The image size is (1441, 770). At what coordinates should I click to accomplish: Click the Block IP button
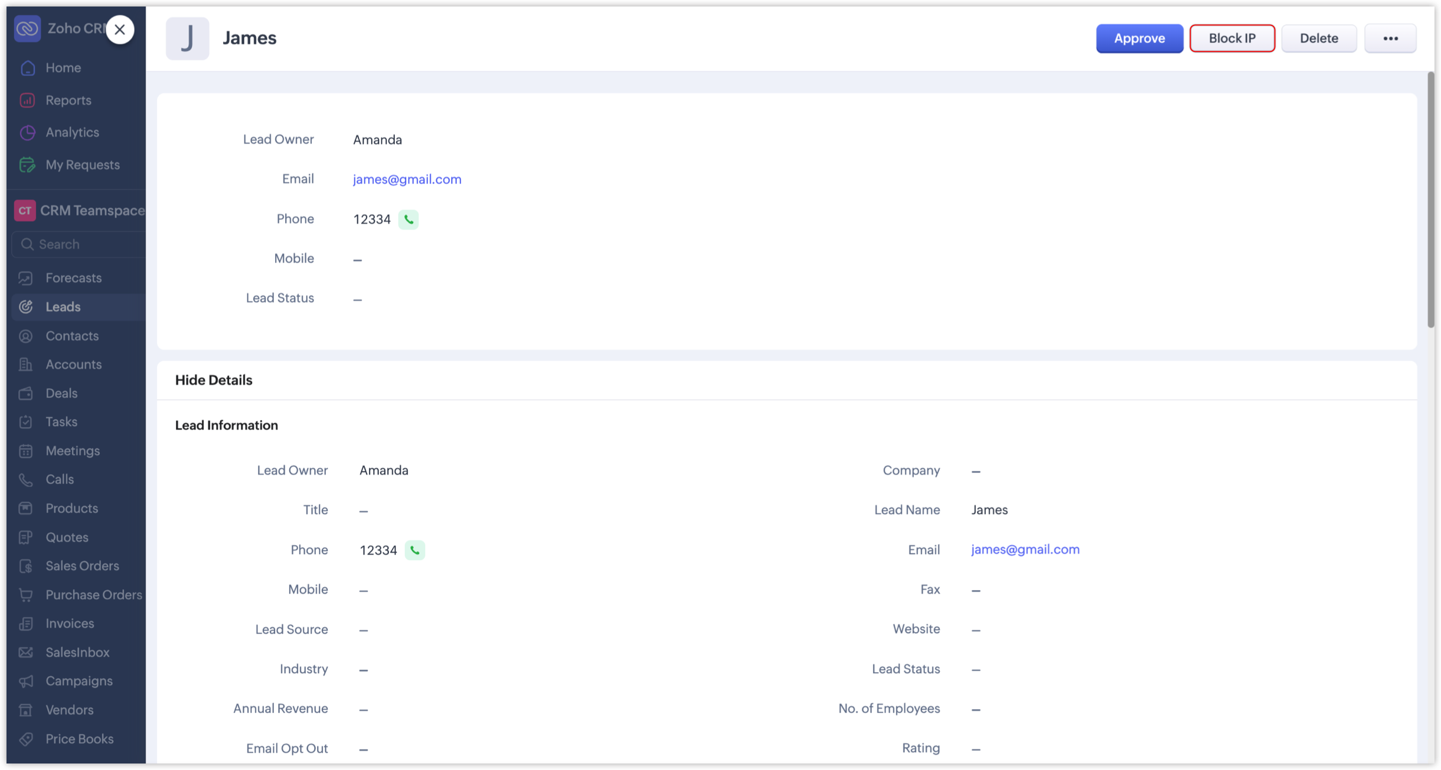(1232, 38)
